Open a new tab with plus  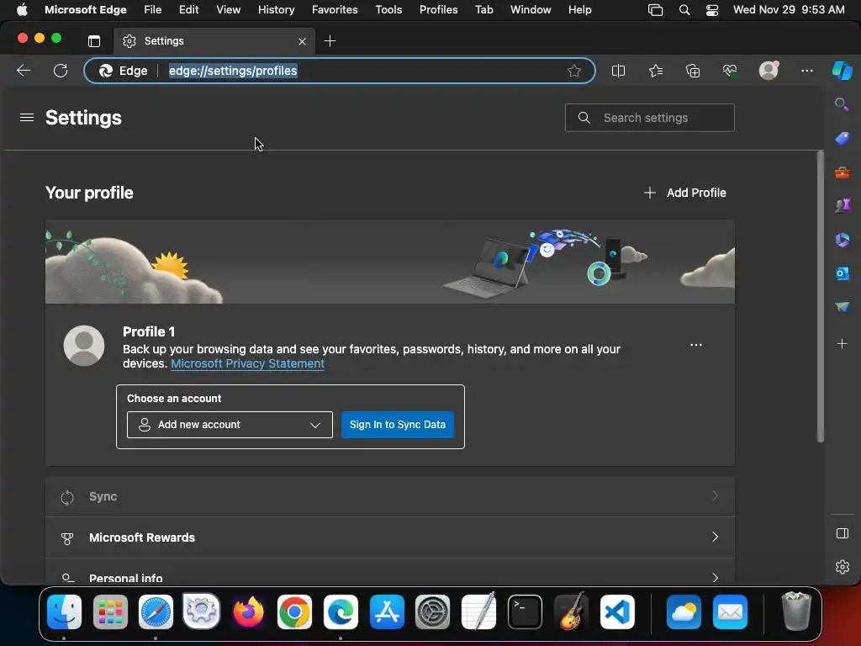tap(330, 41)
